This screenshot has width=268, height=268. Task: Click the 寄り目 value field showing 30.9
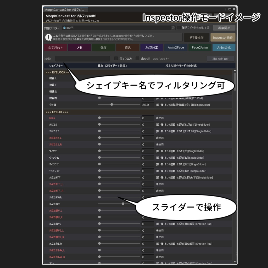point(148,105)
